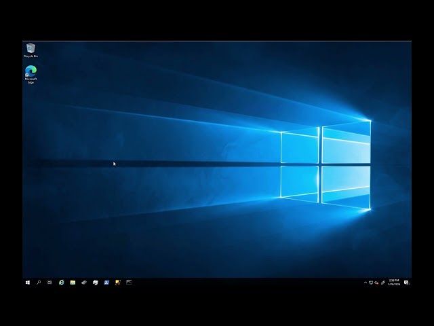The image size is (434, 326).
Task: Show hidden system tray icons
Action: tap(366, 283)
